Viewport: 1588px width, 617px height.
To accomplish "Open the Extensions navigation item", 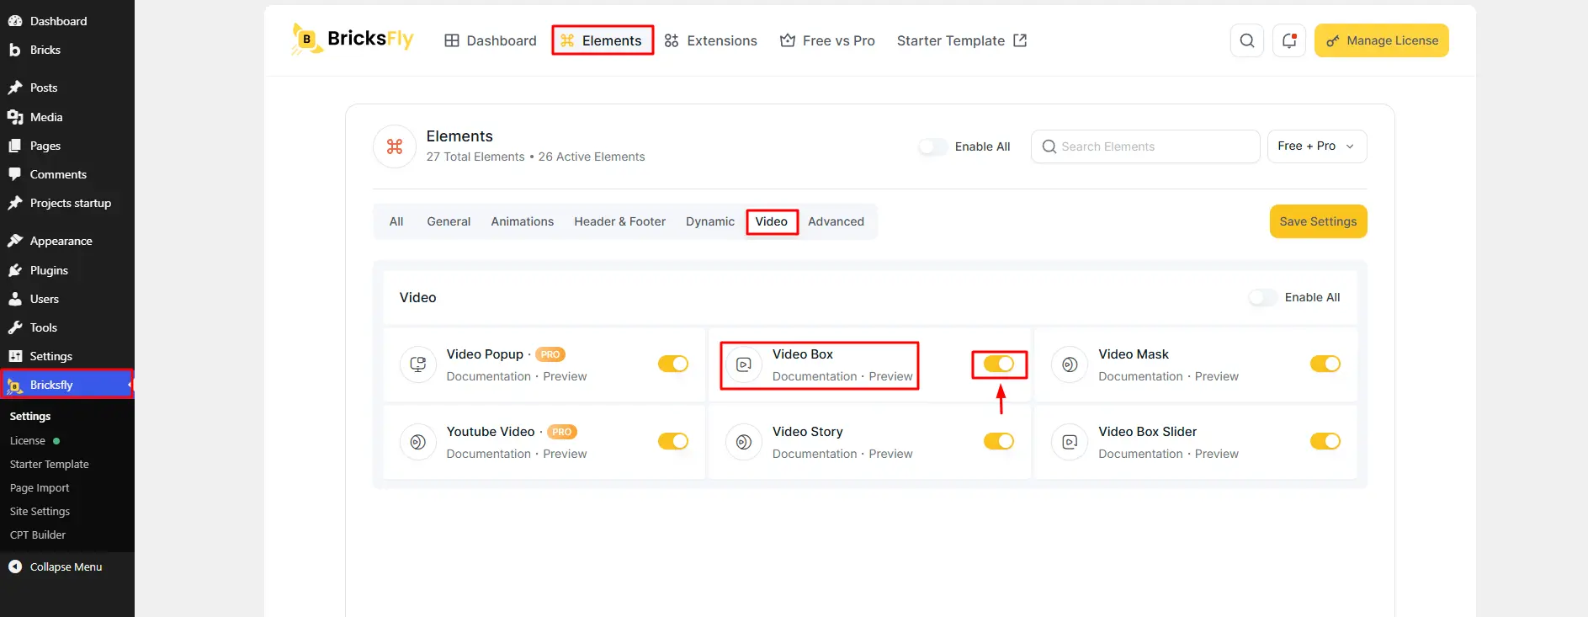I will [x=711, y=40].
